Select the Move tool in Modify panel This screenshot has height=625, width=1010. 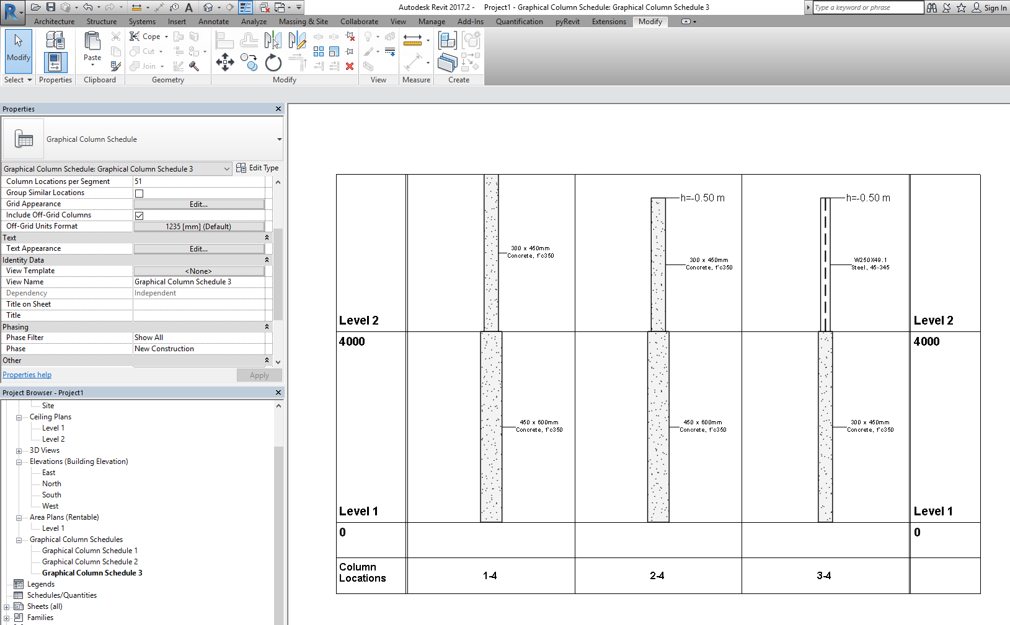[224, 62]
